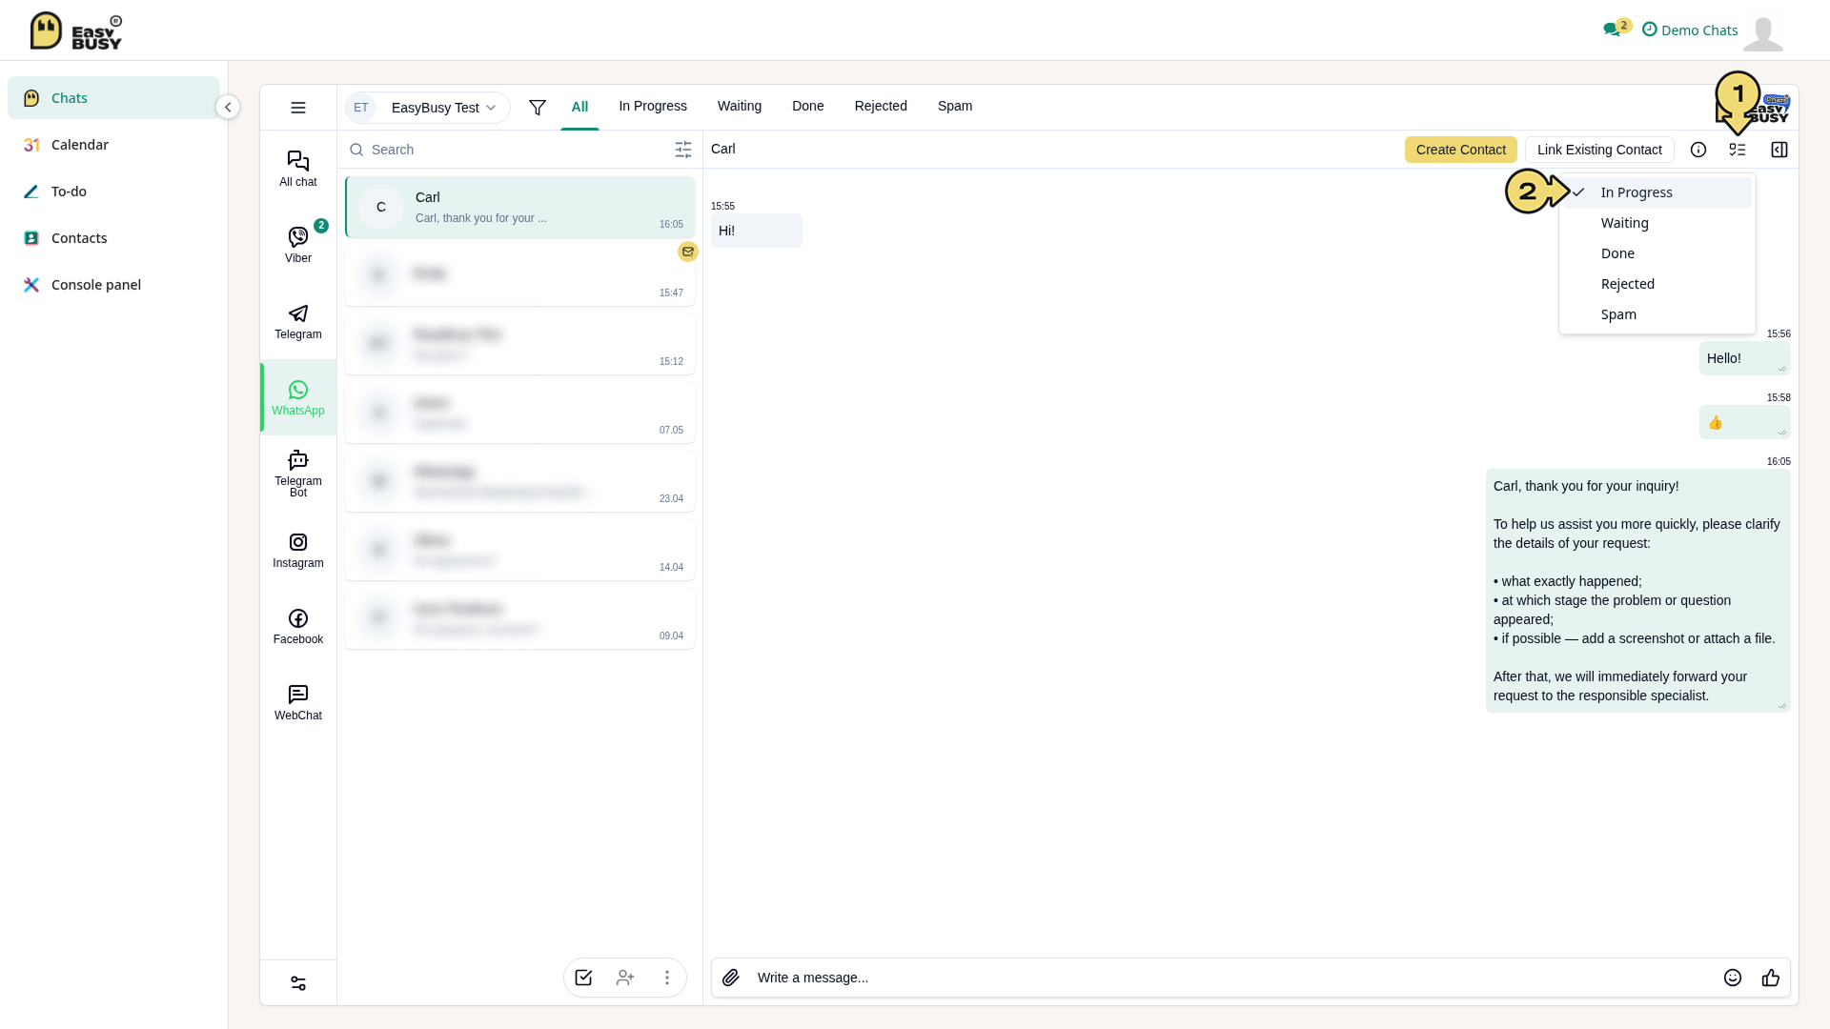
Task: Expand the EasyBusy Test workspace dropdown
Action: tap(427, 108)
